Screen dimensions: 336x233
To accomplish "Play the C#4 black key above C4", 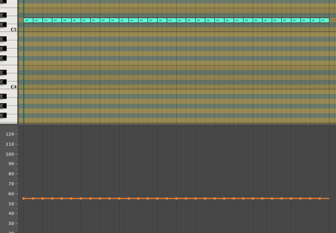I will point(4,82).
